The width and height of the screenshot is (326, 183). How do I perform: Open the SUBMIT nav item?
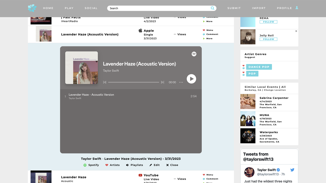click(x=234, y=8)
